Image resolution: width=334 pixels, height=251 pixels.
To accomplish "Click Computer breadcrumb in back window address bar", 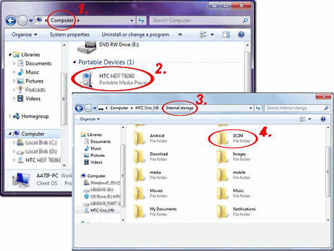I will click(x=62, y=20).
